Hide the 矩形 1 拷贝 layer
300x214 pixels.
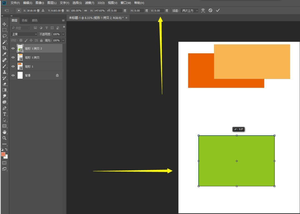(13, 57)
